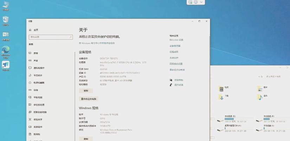The width and height of the screenshot is (290, 141).
Task: Open 系统保护 (System protection) link
Action: [174, 58]
